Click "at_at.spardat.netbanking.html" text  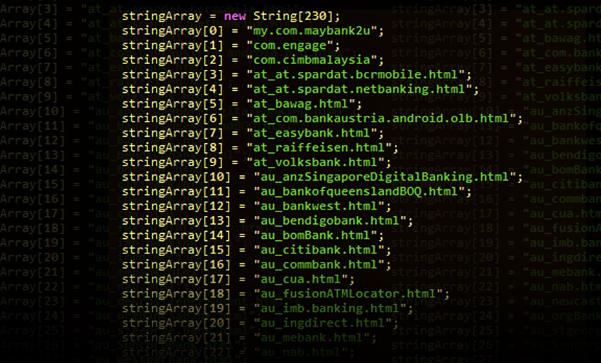tap(359, 89)
